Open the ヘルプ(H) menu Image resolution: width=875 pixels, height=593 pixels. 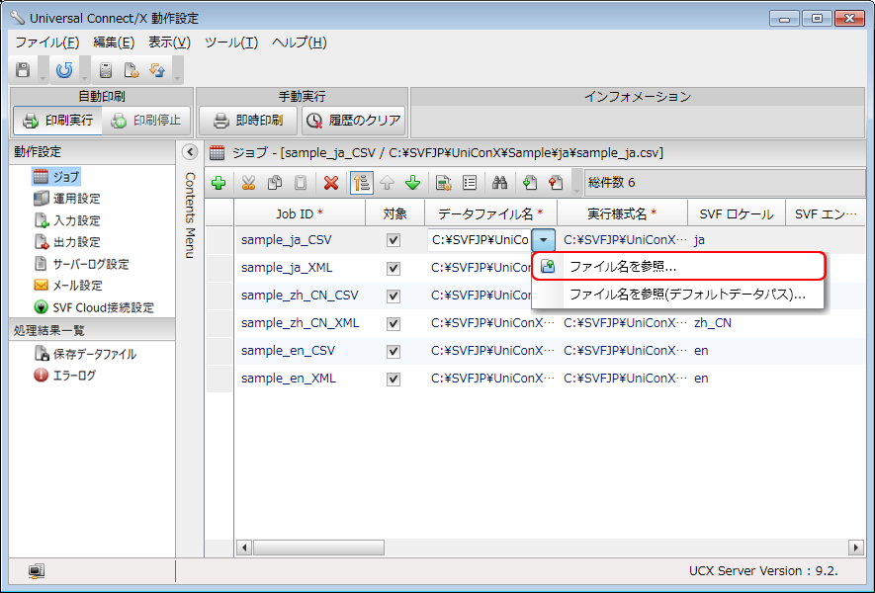click(x=300, y=42)
